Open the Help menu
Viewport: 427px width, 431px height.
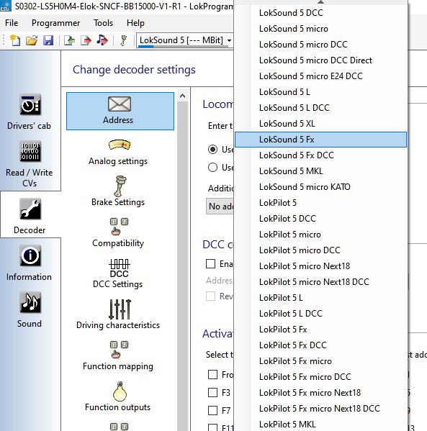[135, 23]
